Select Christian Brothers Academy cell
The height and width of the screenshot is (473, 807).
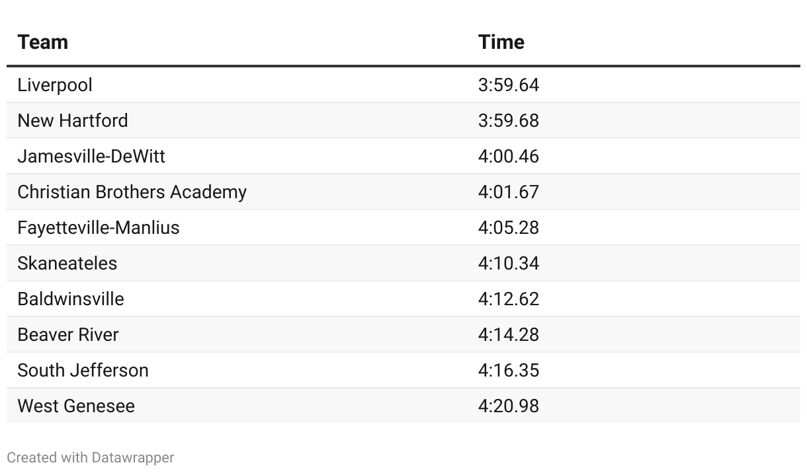pyautogui.click(x=132, y=192)
